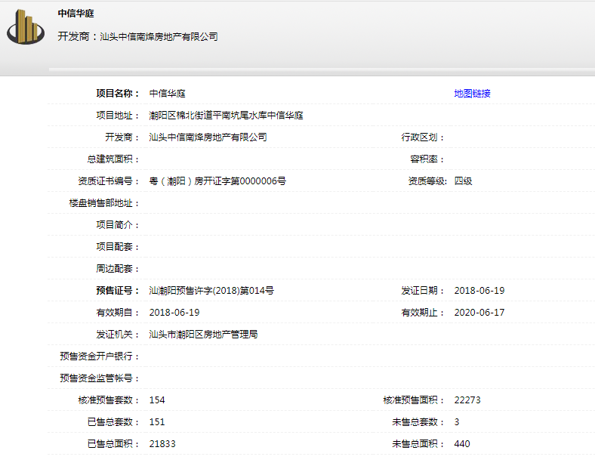Click the 核准预售面积 value 22273
The width and height of the screenshot is (595, 469).
(467, 400)
